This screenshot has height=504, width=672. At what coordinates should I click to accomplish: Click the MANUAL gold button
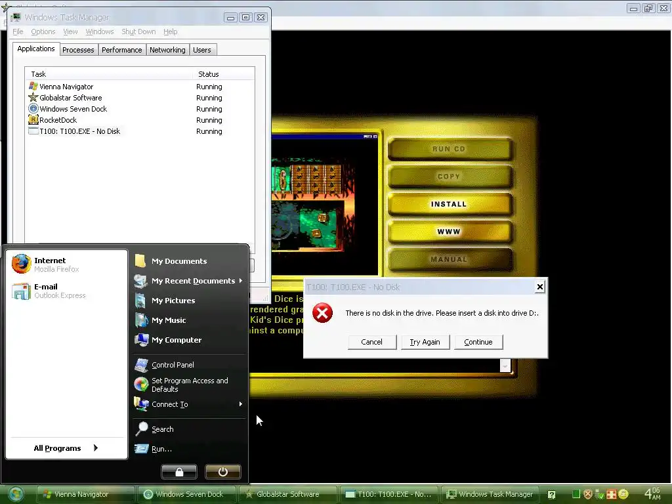(449, 259)
